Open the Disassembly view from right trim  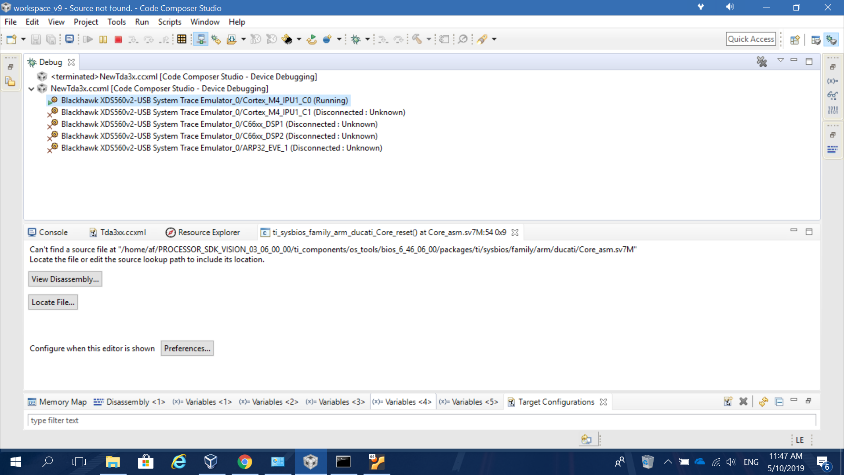coord(833,150)
